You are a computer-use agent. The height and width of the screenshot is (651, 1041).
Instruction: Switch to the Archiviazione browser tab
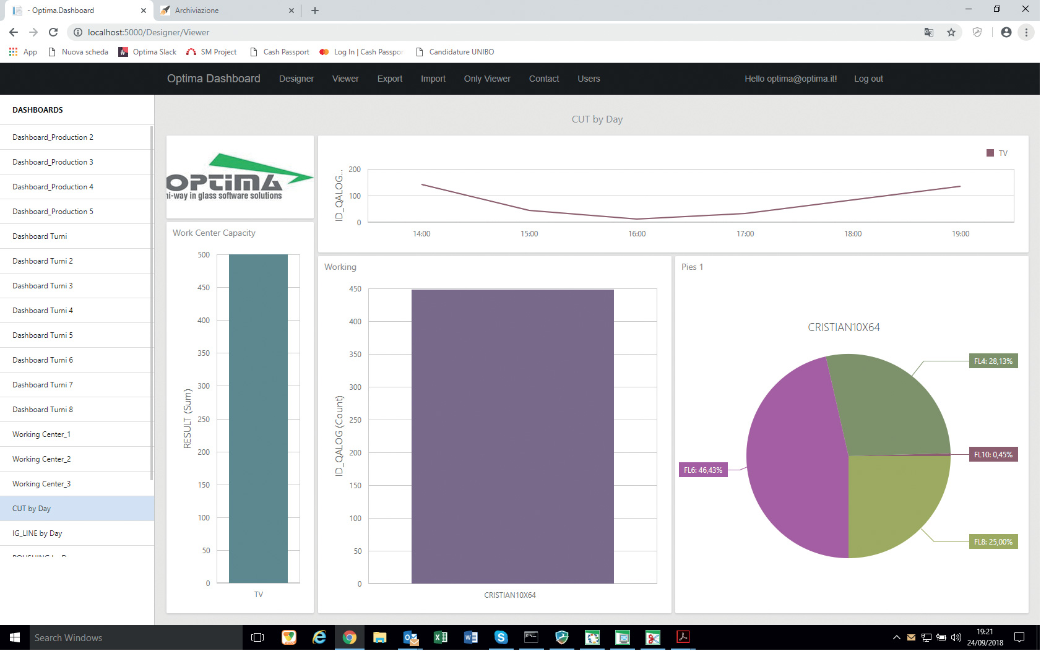click(226, 11)
